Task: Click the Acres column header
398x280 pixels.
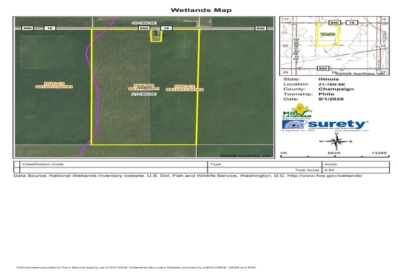Action: pyautogui.click(x=331, y=164)
